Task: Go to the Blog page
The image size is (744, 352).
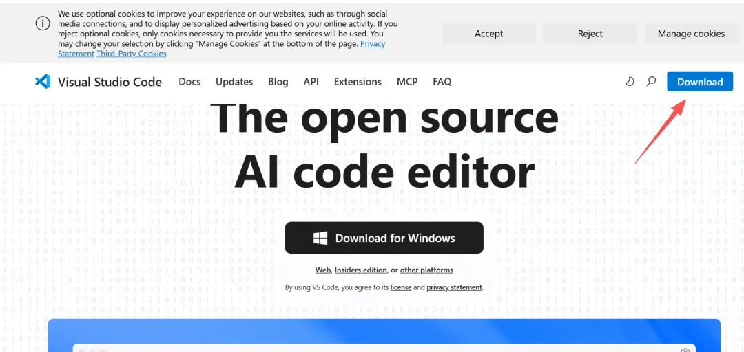Action: [x=278, y=82]
